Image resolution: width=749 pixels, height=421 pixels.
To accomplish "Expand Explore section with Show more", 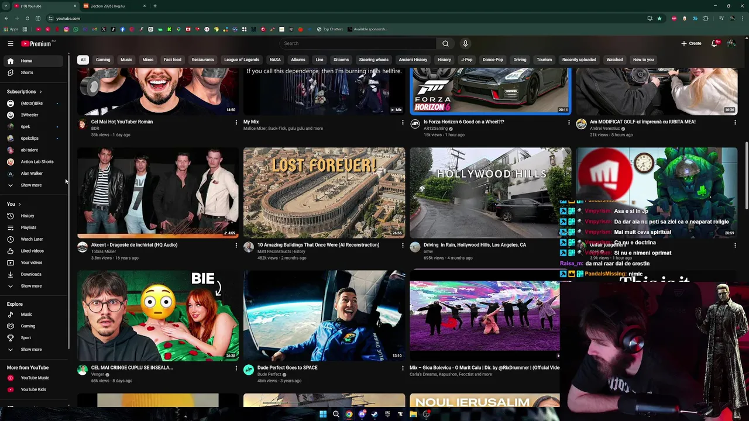I will [x=32, y=350].
